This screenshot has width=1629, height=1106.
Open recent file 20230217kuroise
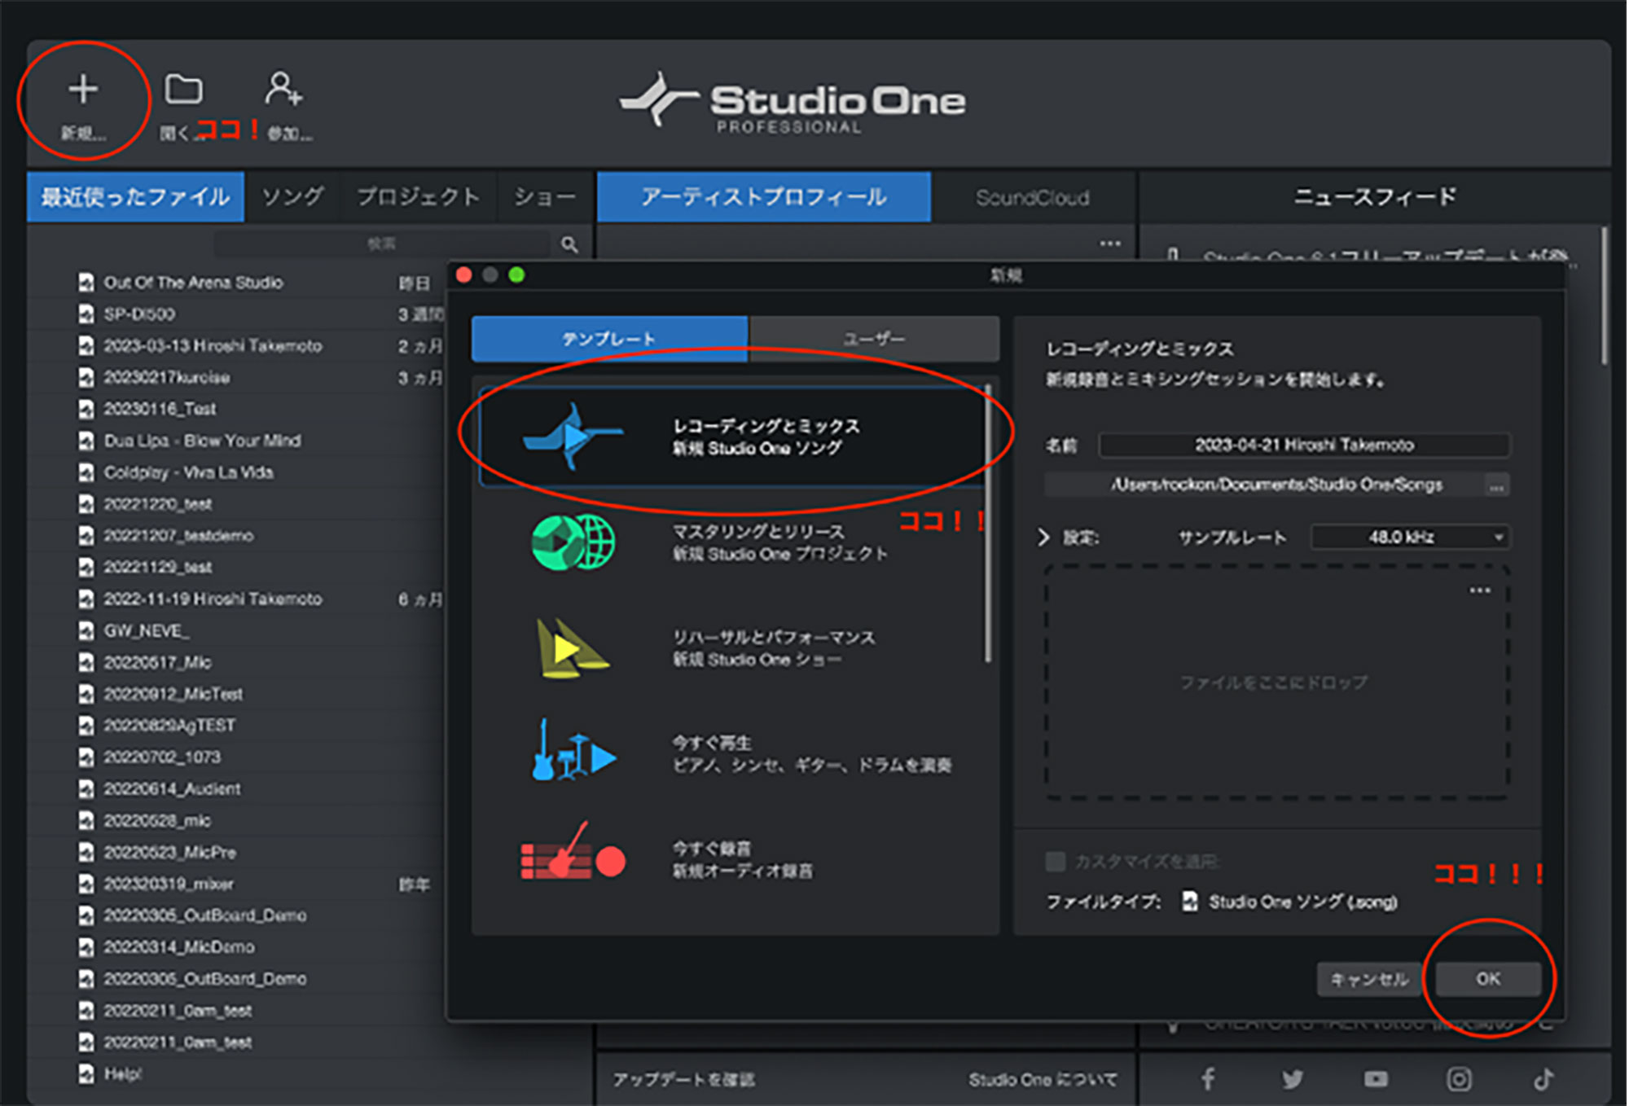click(x=166, y=378)
